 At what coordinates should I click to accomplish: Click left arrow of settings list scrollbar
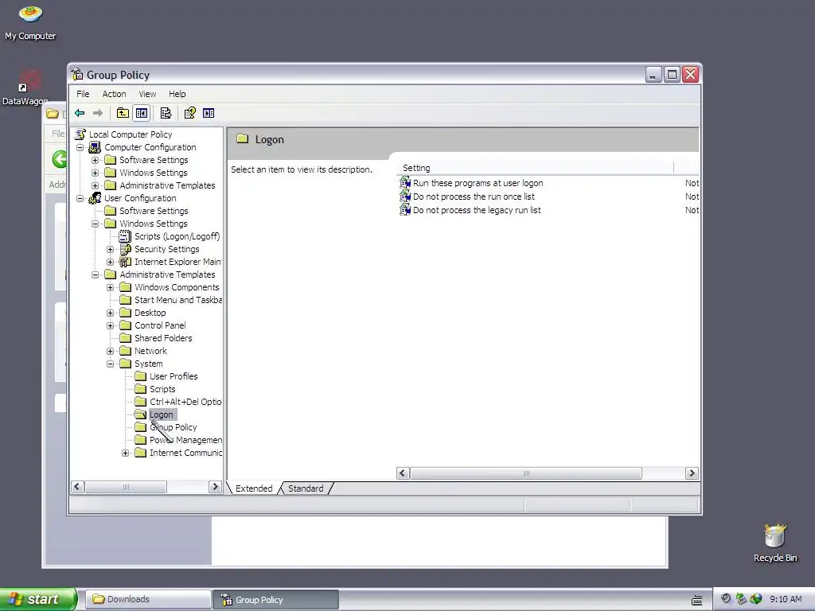pos(403,473)
